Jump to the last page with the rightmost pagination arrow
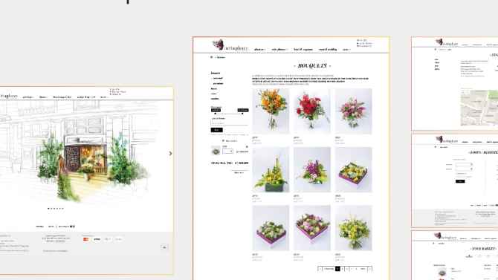The width and height of the screenshot is (498, 280). (x=369, y=269)
